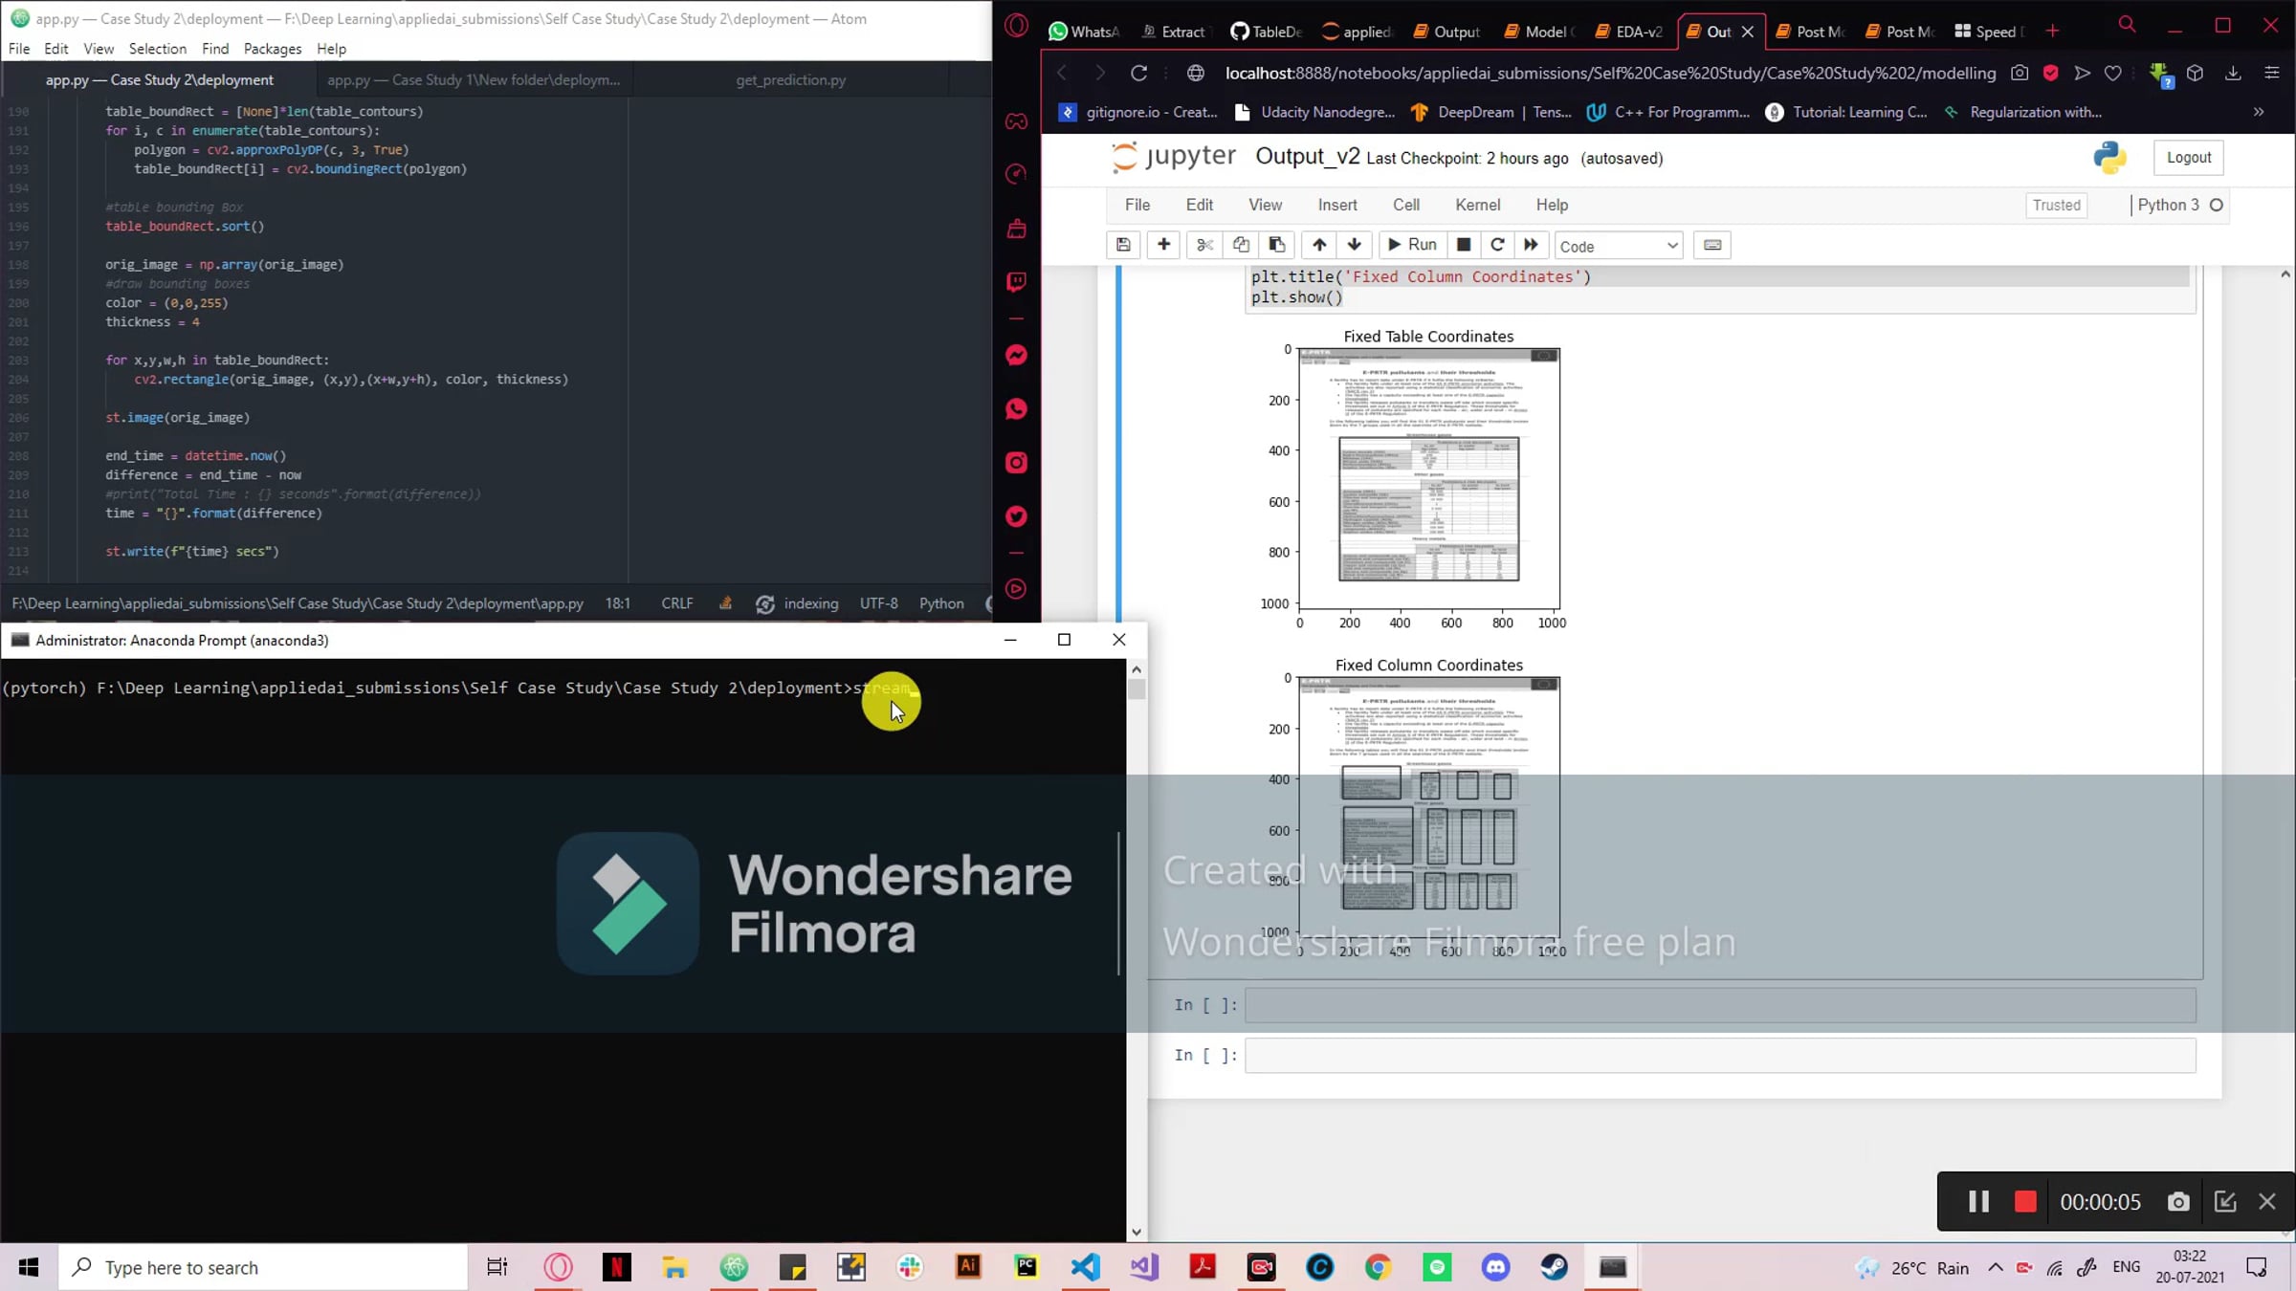The image size is (2296, 1291).
Task: Restart kernel and run all cells
Action: [1532, 245]
